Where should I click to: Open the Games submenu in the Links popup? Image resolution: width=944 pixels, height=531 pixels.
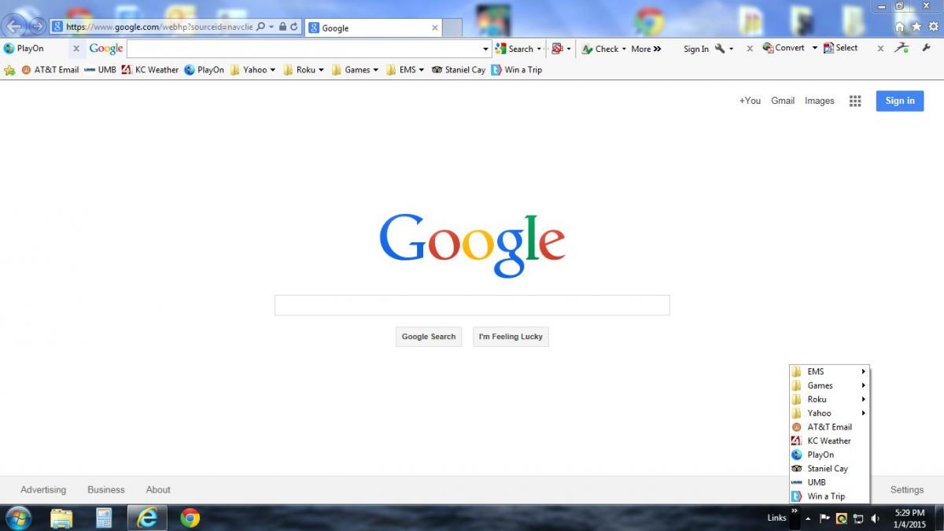point(829,385)
